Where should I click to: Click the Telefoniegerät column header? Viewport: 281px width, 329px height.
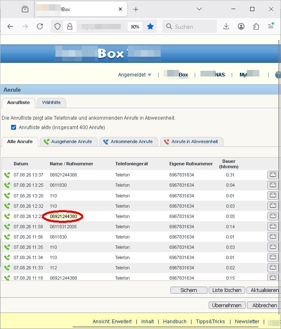(x=131, y=164)
